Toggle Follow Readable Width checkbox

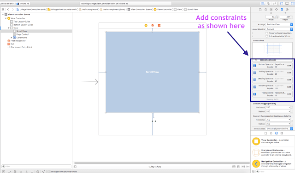(266, 36)
